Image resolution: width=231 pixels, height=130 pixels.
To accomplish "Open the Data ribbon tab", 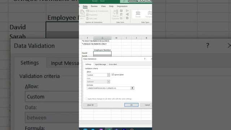I will click(x=85, y=6).
